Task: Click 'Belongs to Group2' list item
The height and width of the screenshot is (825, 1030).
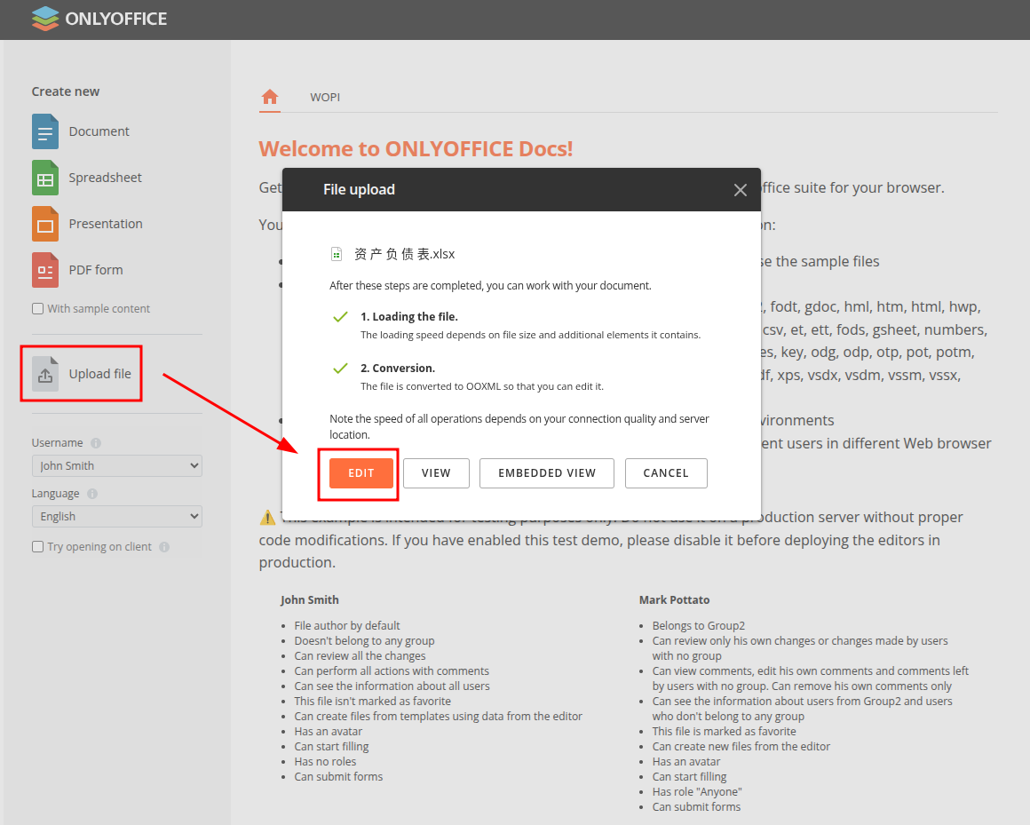Action: pos(699,626)
